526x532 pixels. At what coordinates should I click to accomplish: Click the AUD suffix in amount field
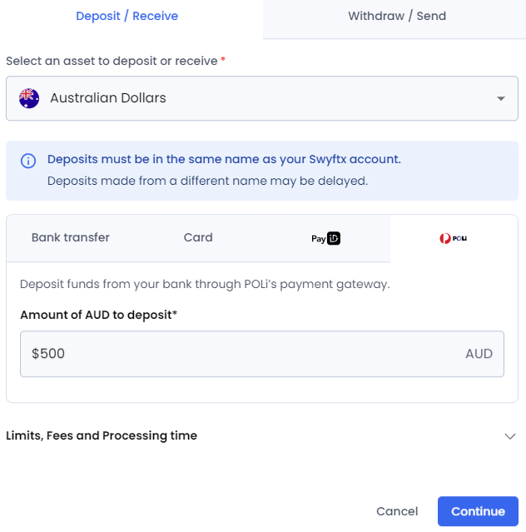[x=479, y=354]
